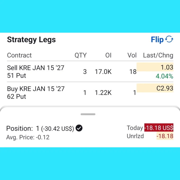Tap the 17.0K open interest value
Viewport: 180px width, 180px height.
pyautogui.click(x=103, y=72)
